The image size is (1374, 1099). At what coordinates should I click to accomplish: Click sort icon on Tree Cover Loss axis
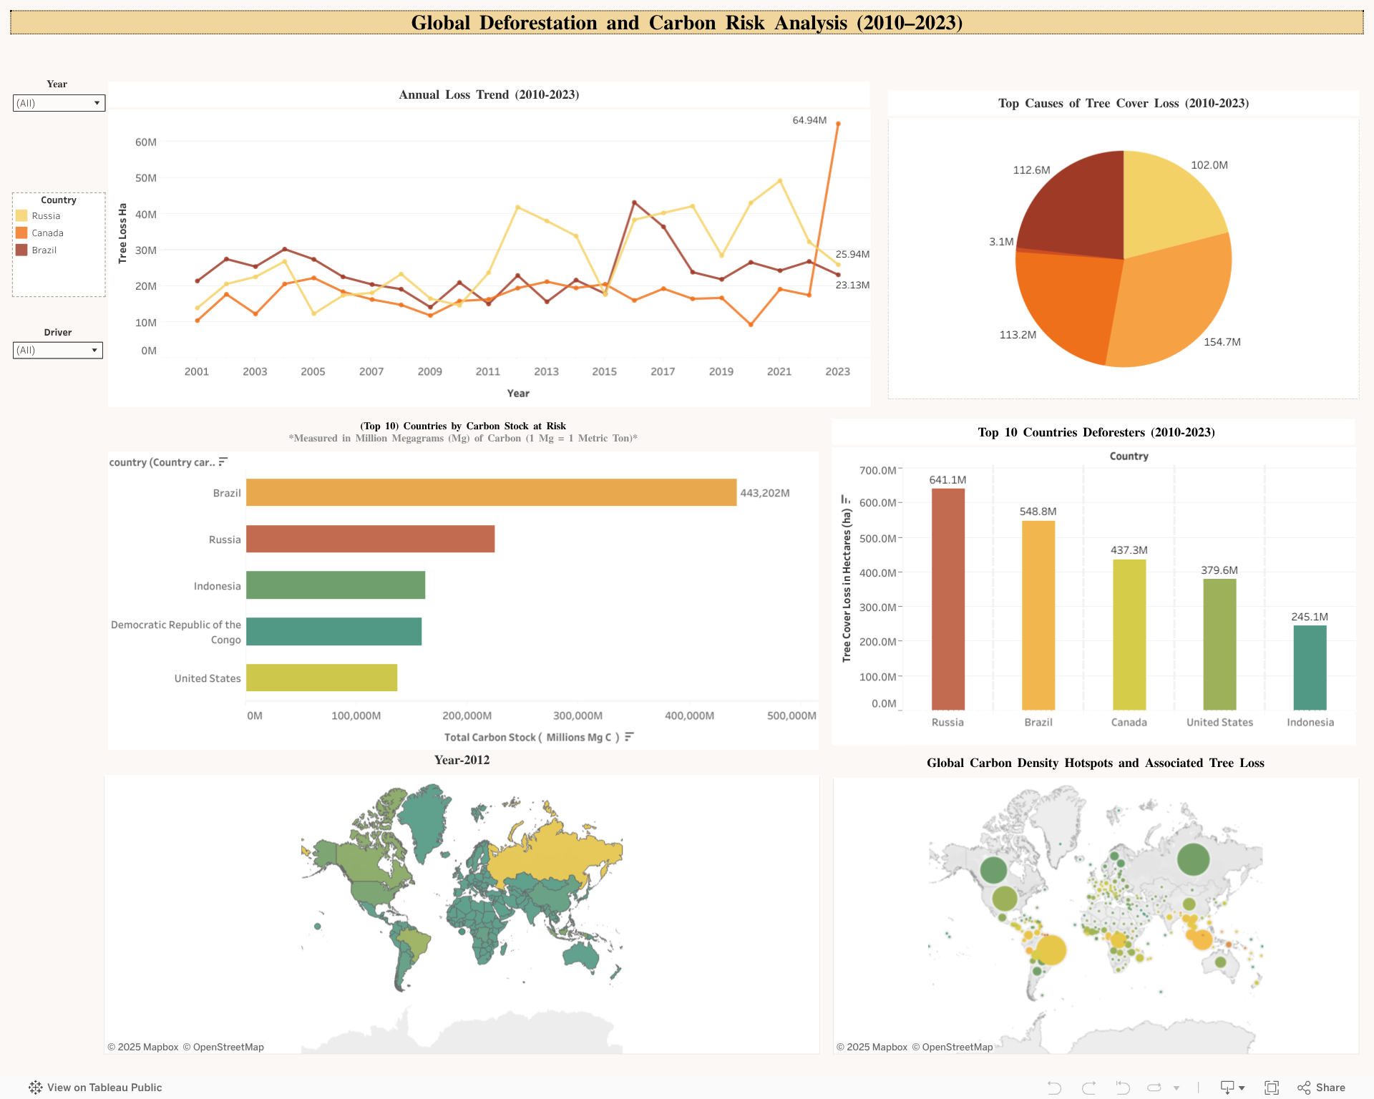(846, 499)
